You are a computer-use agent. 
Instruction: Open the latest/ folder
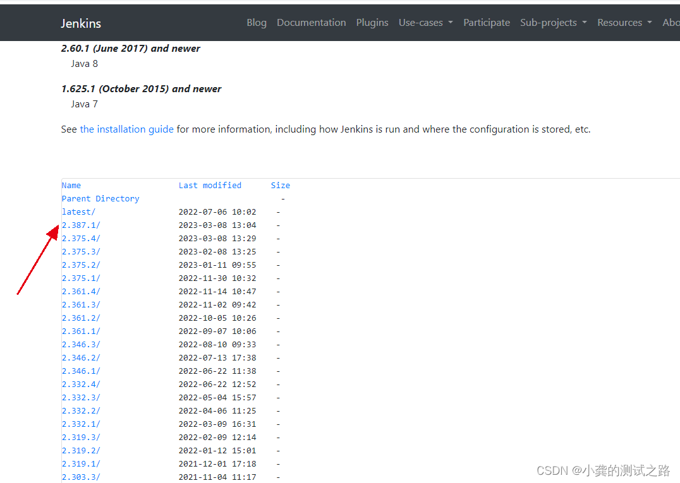[78, 212]
